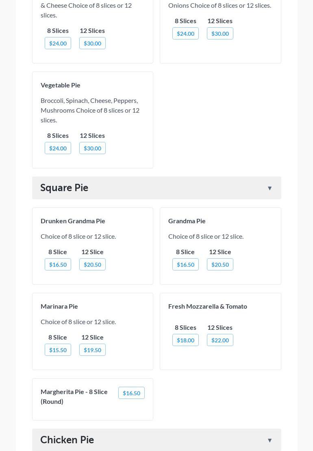Click the Chicken Pie category header
Image resolution: width=313 pixels, height=451 pixels.
pos(67,440)
